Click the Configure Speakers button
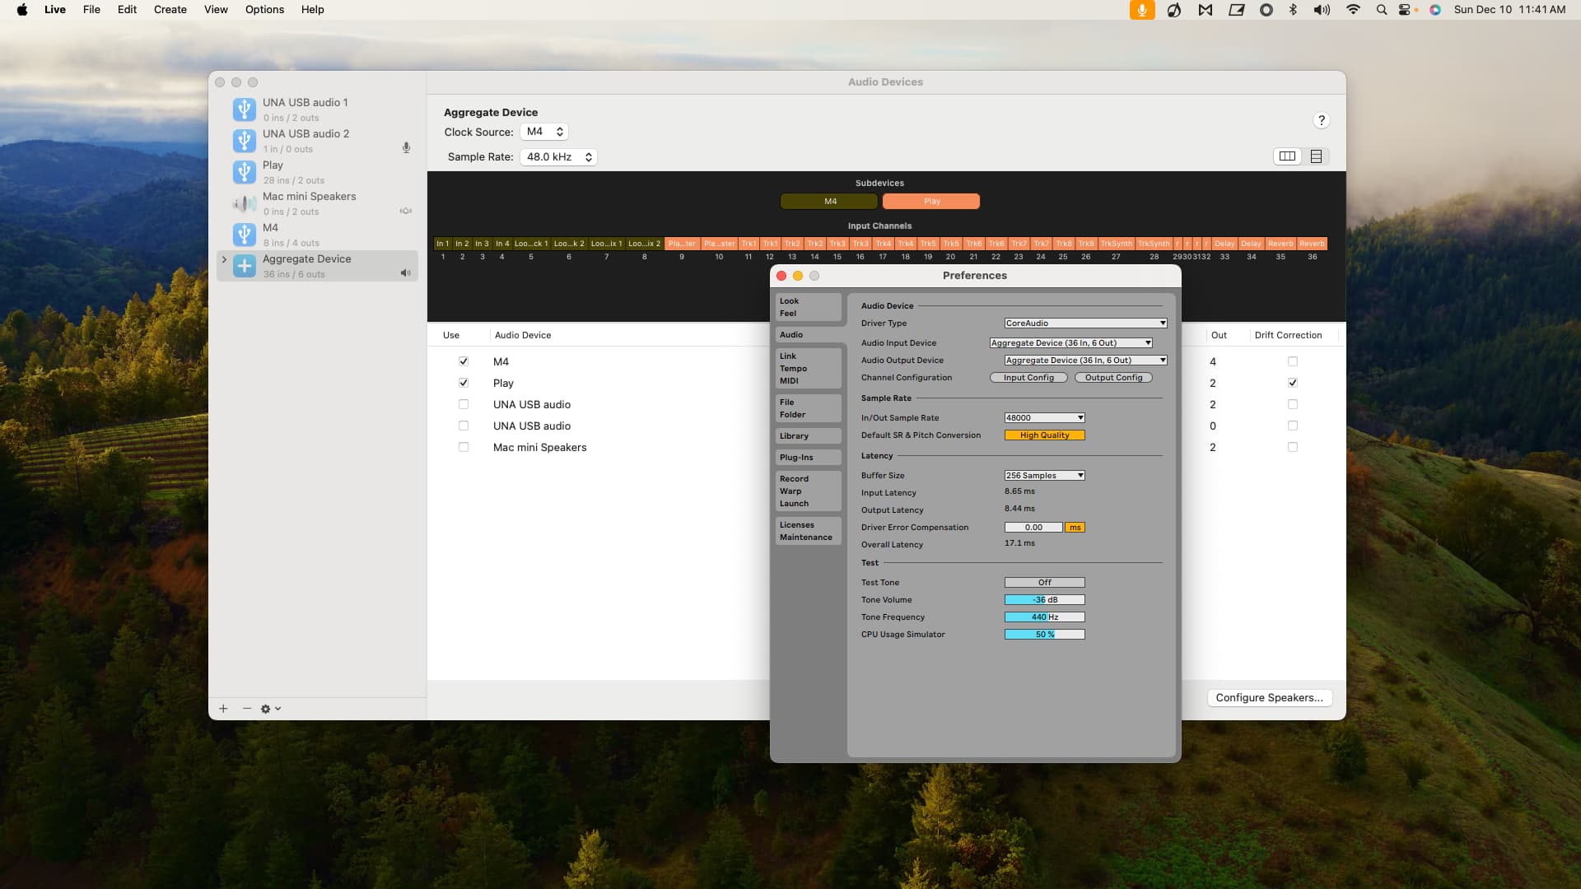 pos(1269,698)
